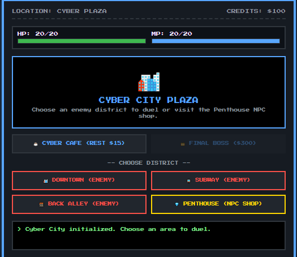The image size is (297, 257).
Task: Enter the Downtown enemy district
Action: click(79, 181)
